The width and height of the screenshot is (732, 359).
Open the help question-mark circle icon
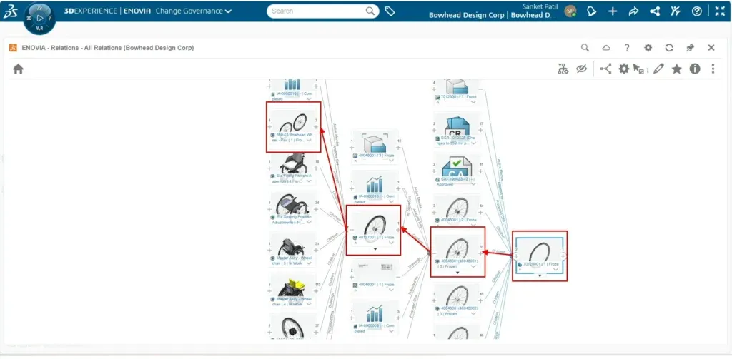click(696, 11)
